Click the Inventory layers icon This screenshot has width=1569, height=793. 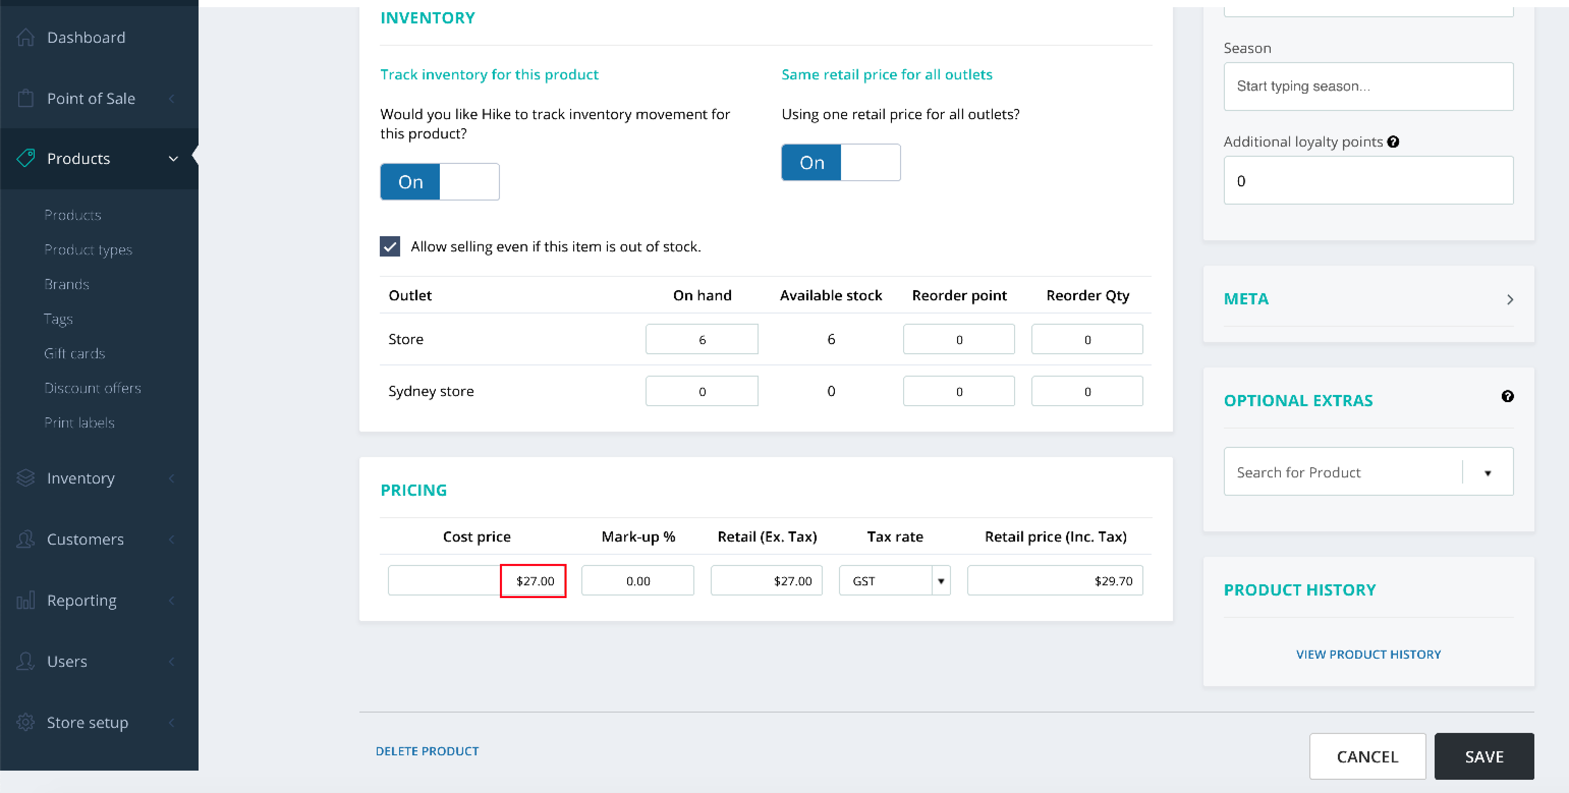coord(25,478)
